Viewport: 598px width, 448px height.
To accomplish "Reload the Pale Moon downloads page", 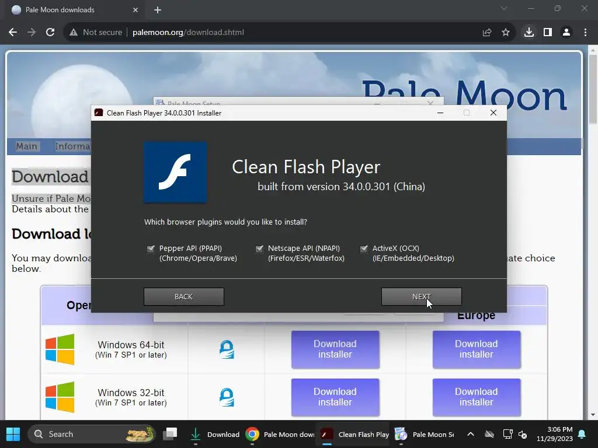I will pyautogui.click(x=50, y=33).
